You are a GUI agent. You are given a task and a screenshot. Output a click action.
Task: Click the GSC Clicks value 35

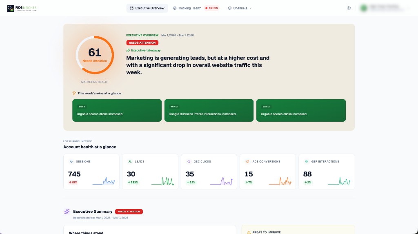tap(190, 174)
